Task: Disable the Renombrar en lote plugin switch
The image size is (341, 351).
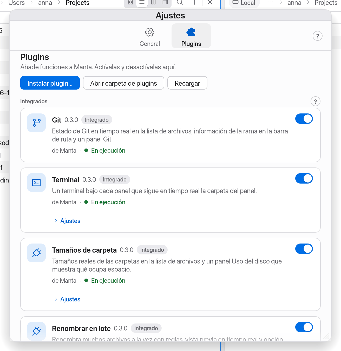Action: click(304, 327)
